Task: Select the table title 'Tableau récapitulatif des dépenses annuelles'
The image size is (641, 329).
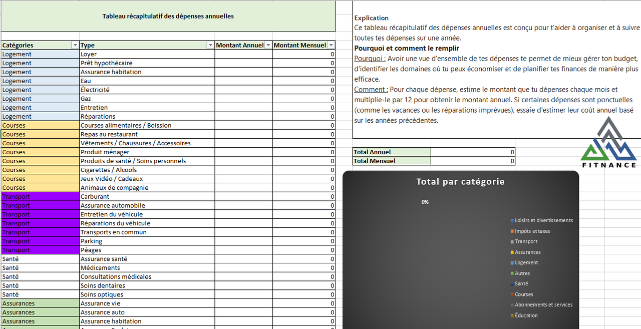Action: point(168,16)
